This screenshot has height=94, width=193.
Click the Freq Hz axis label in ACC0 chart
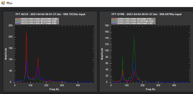pos(54,89)
